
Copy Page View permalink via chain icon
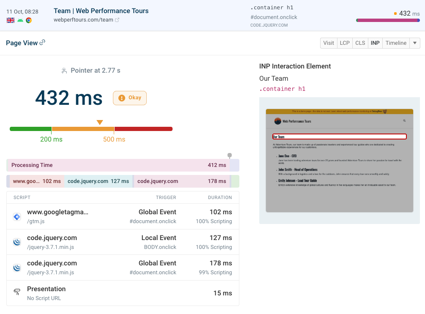coord(42,43)
